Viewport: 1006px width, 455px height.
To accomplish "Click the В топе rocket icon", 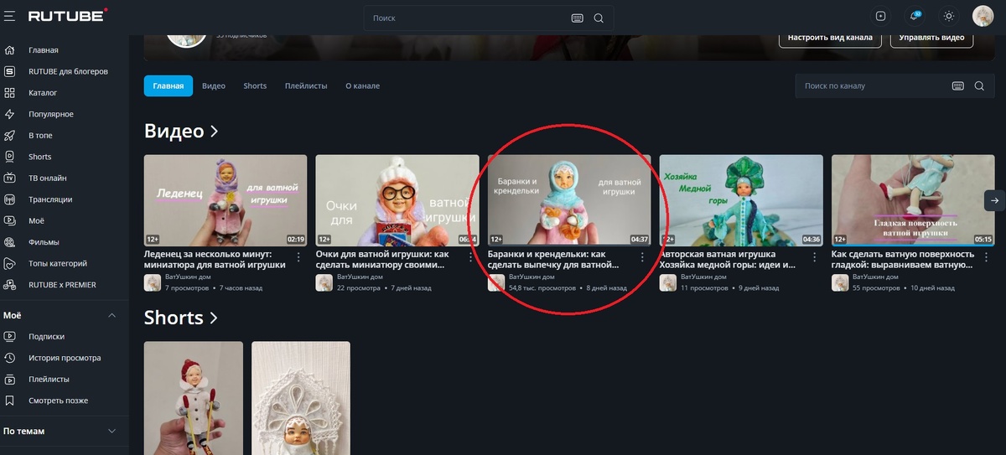I will point(10,135).
